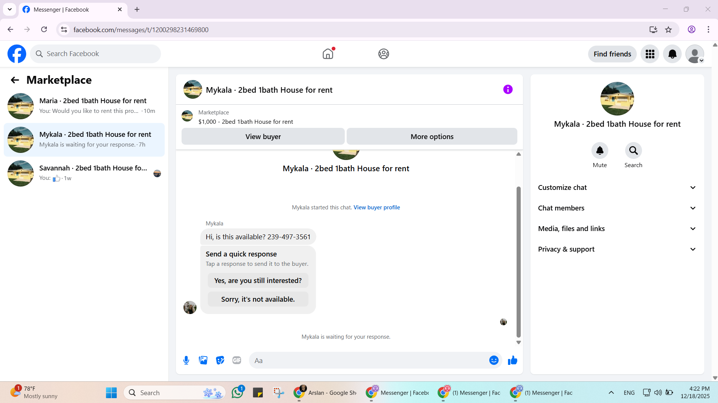The image size is (718, 403).
Task: Click the Windows taskbar Search box
Action: point(174,393)
